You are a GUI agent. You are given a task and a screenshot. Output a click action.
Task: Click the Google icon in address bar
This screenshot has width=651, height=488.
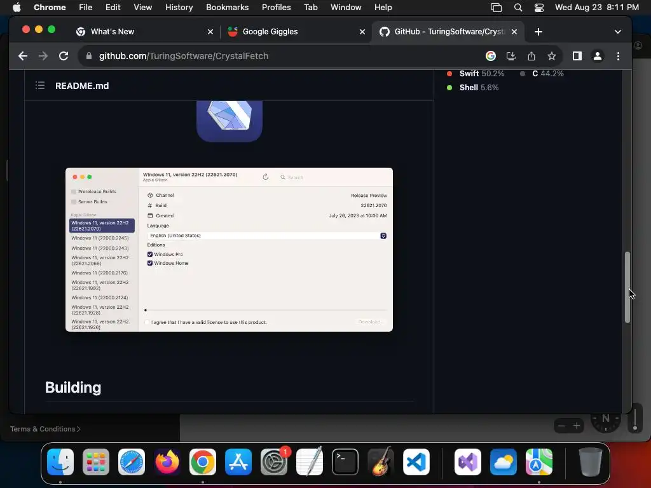tap(491, 56)
